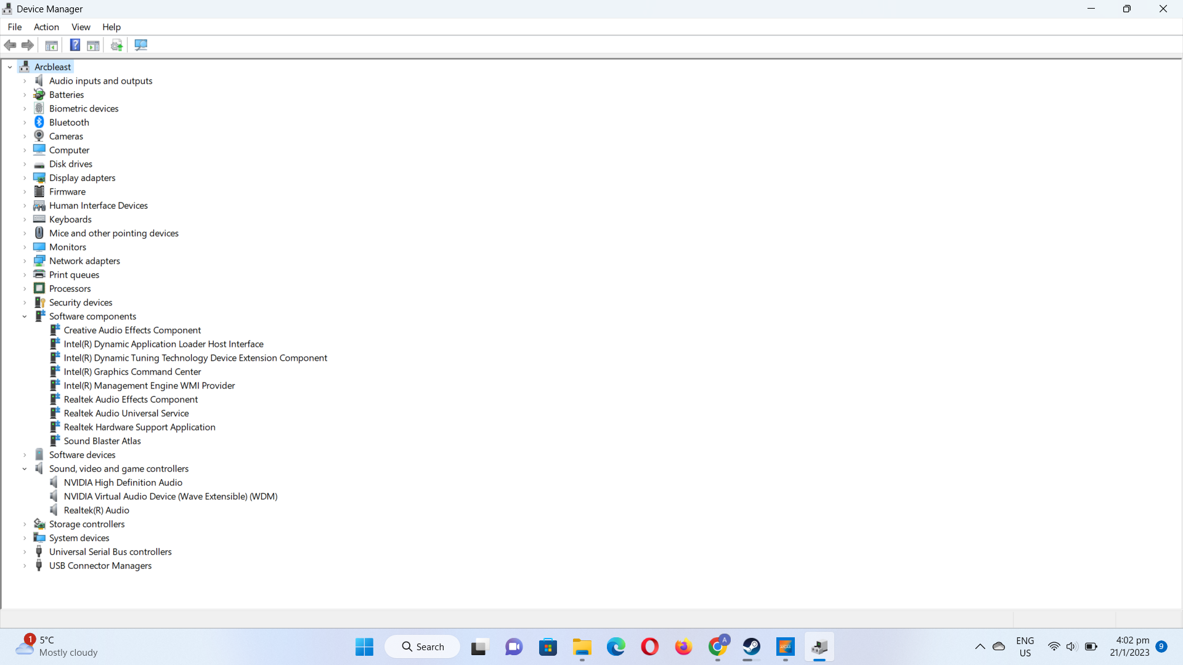Expand the Network adapters category
The width and height of the screenshot is (1183, 665).
click(x=25, y=260)
